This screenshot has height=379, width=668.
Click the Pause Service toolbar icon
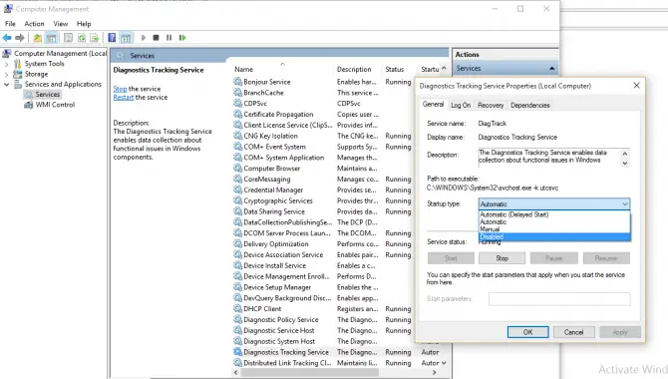click(x=169, y=38)
